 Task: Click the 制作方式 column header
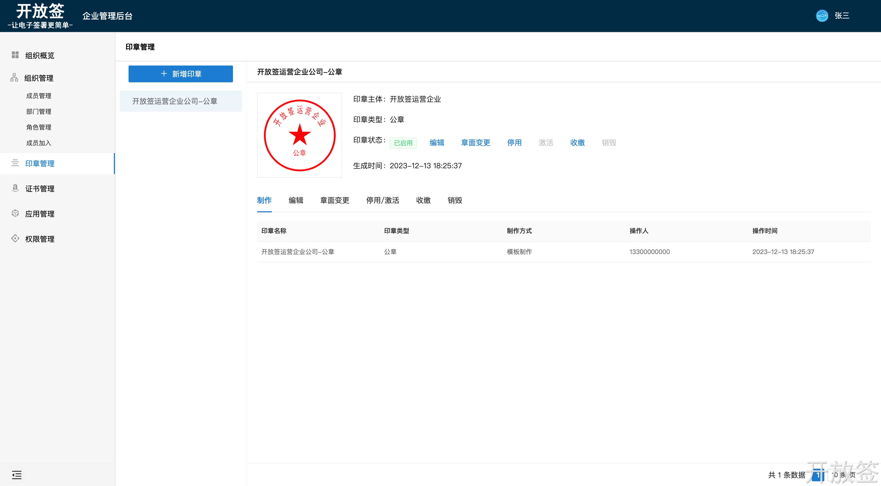(519, 231)
